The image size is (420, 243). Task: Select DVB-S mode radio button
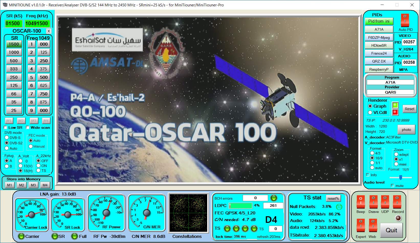7,137
